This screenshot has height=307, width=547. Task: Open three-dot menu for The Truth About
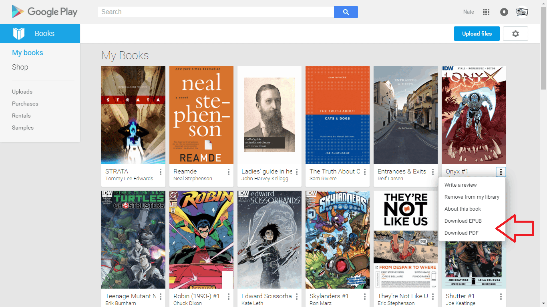tap(365, 172)
